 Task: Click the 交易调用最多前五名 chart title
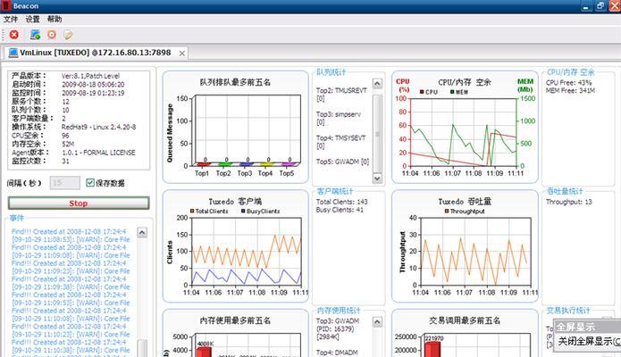pyautogui.click(x=465, y=320)
